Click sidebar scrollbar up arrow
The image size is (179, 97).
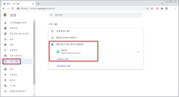(34, 20)
